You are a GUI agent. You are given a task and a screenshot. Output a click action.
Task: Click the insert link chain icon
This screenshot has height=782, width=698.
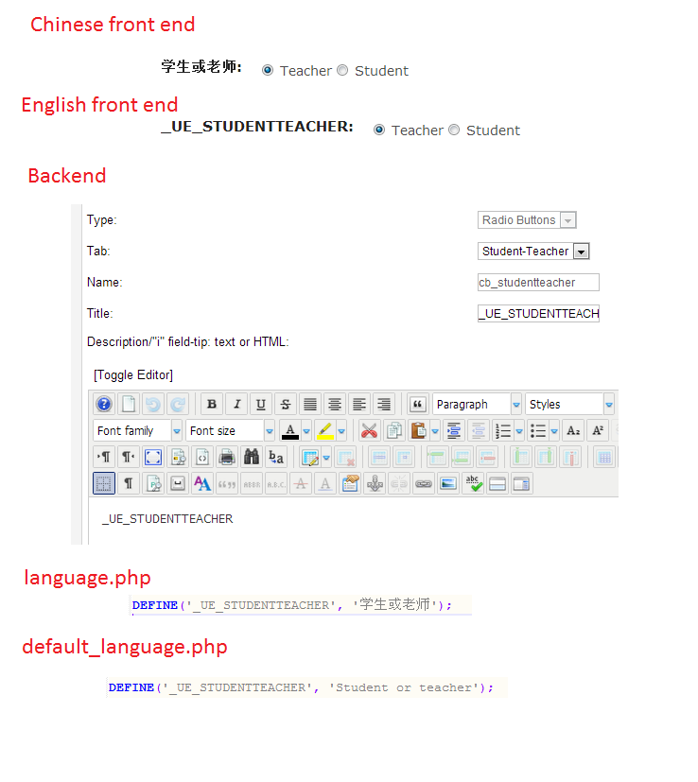424,483
